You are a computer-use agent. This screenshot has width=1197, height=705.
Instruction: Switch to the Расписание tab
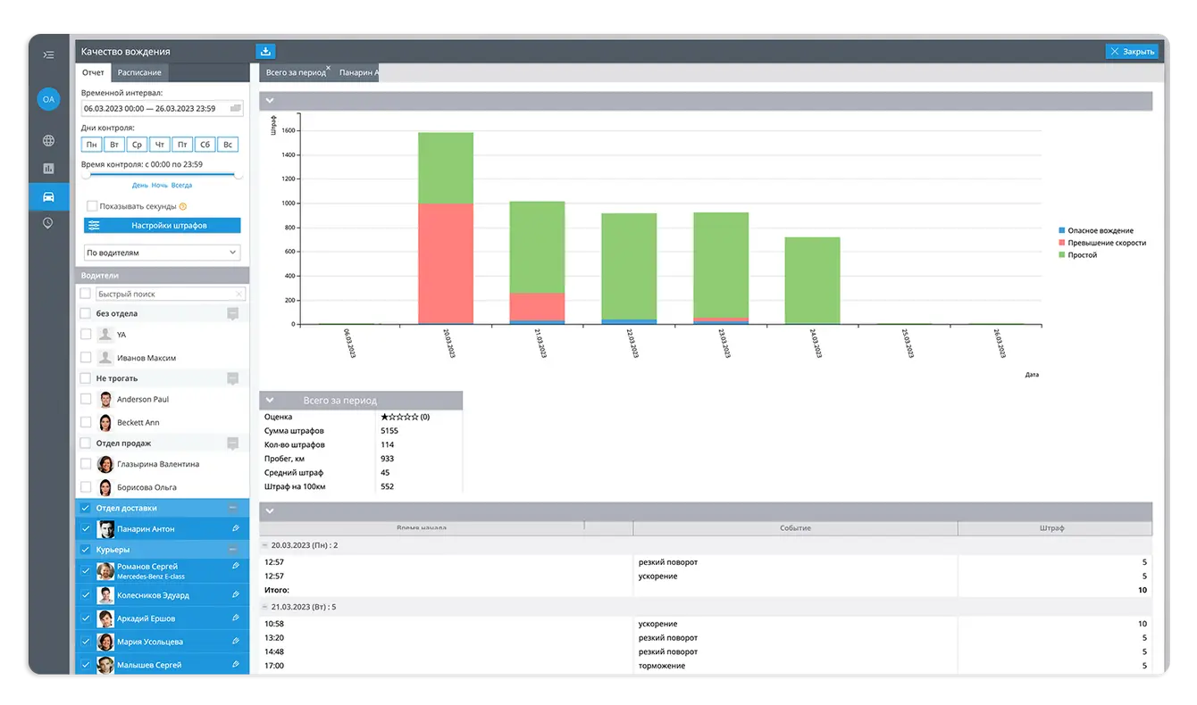[x=139, y=72]
